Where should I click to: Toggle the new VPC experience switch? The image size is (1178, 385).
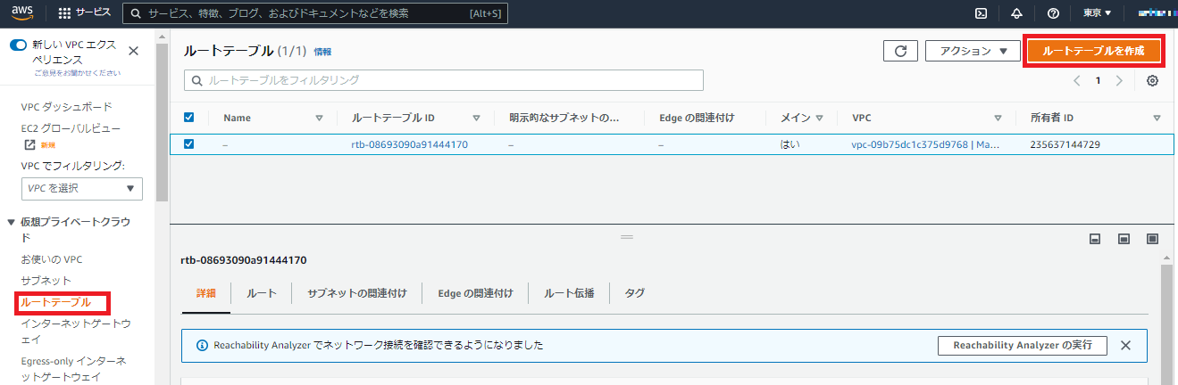tap(19, 45)
